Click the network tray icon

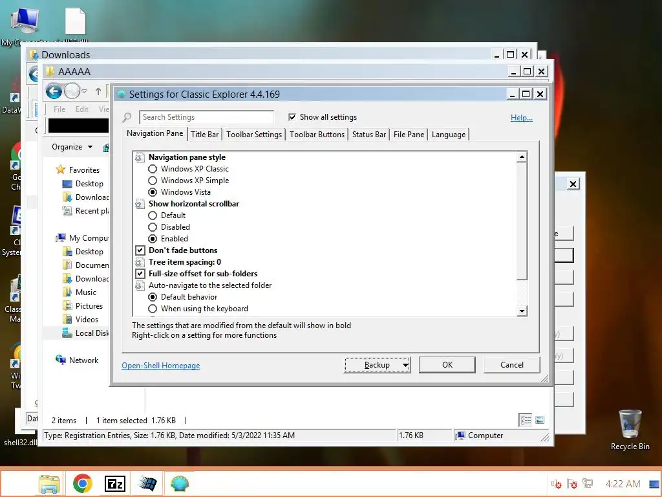click(x=587, y=483)
